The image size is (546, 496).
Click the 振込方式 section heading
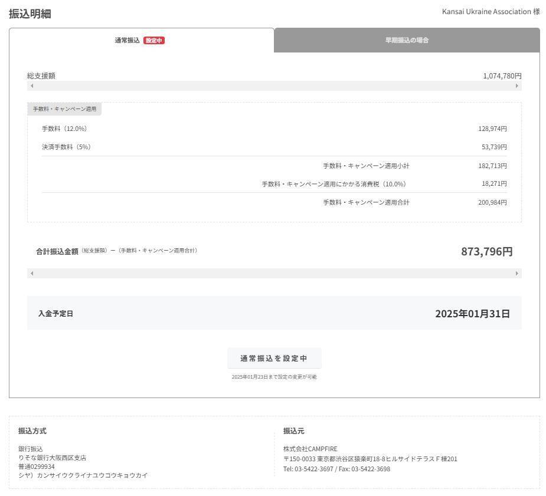[x=32, y=431]
